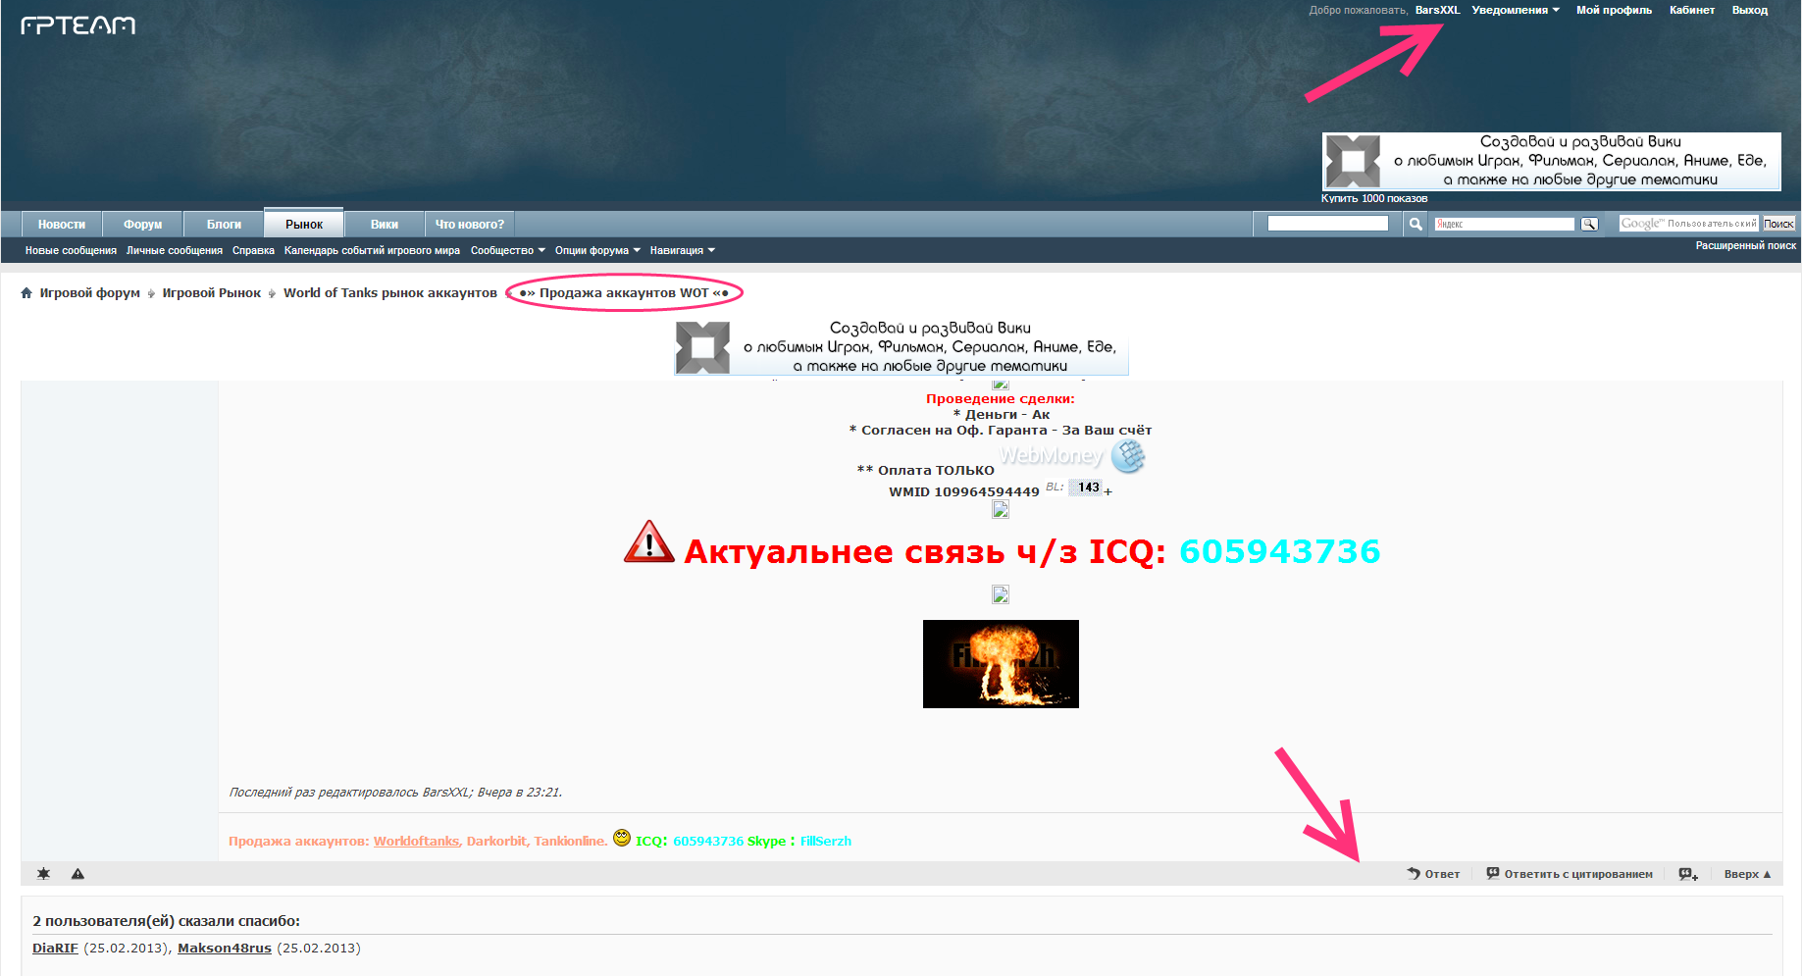
Task: Go to Игровой Рынок breadcrumb
Action: pos(212,292)
